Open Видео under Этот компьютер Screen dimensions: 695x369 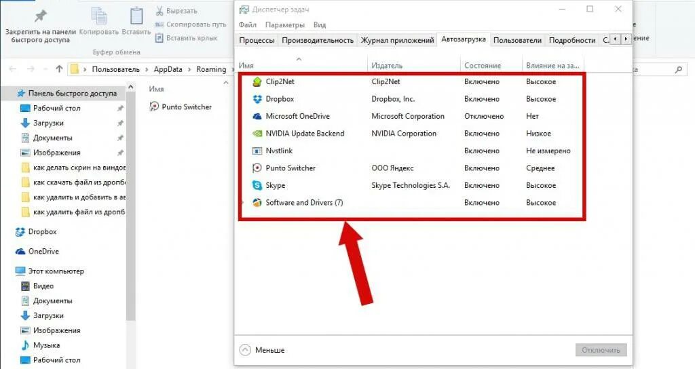(x=43, y=286)
